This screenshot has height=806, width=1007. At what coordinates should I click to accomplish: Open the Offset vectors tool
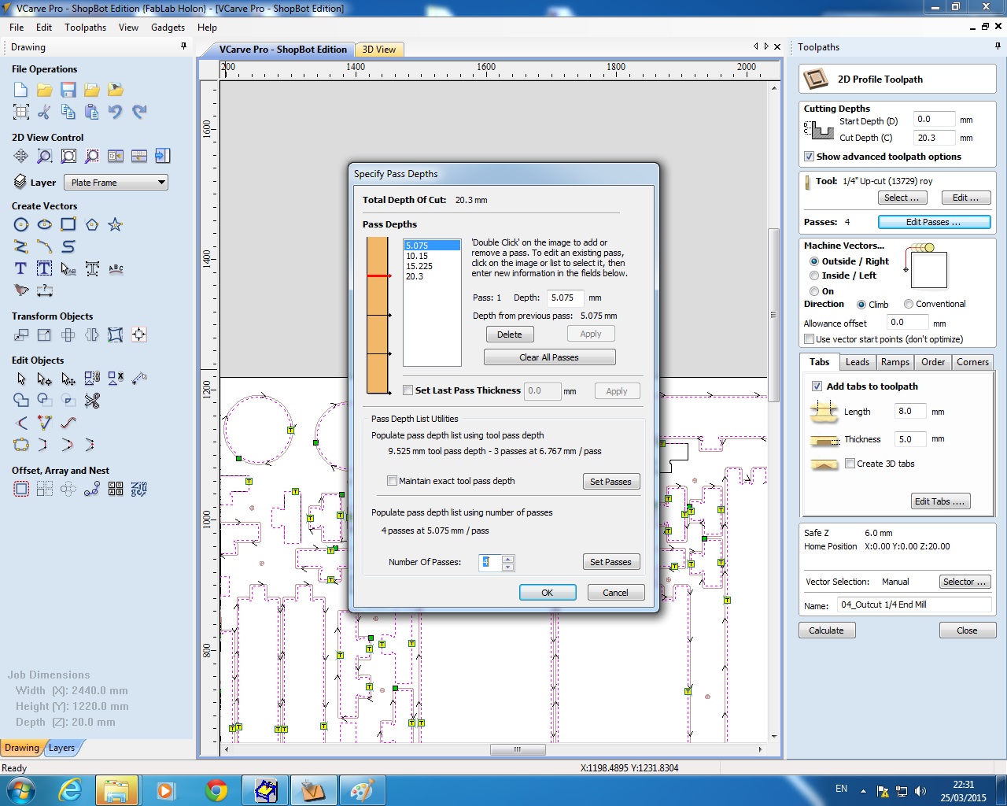[21, 490]
